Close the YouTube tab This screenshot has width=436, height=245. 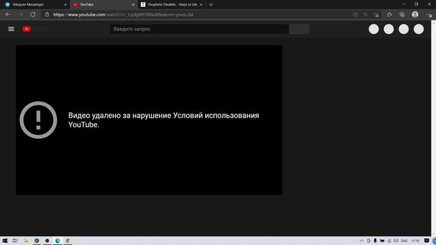[133, 5]
